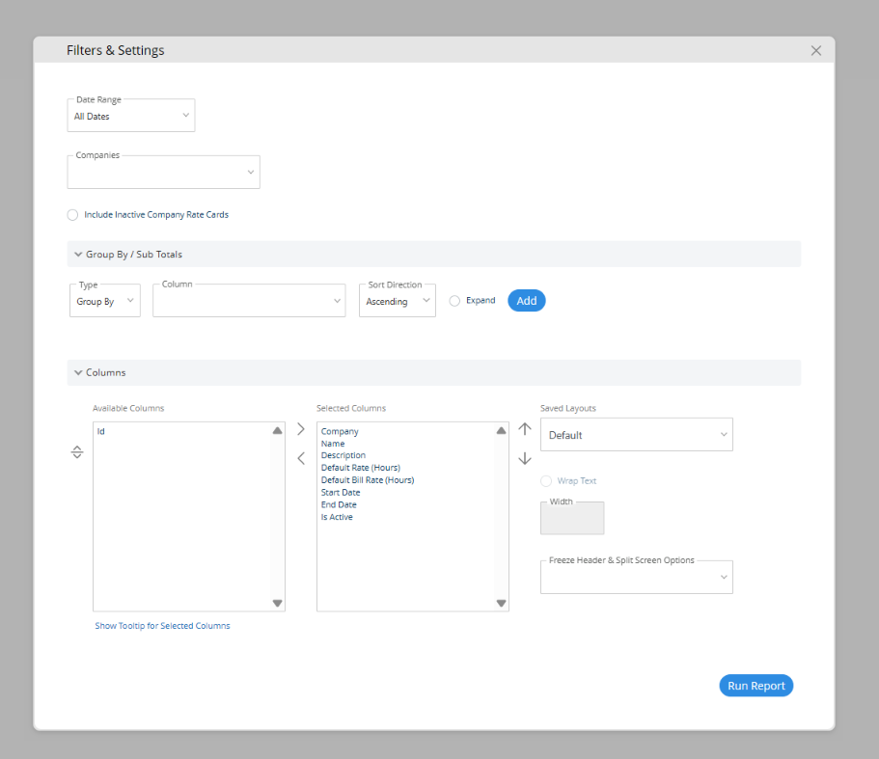
Task: Close the Filters & Settings dialog
Action: (x=815, y=51)
